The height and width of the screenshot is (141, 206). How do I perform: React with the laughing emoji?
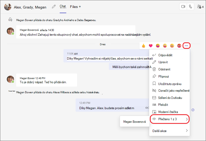click(158, 46)
